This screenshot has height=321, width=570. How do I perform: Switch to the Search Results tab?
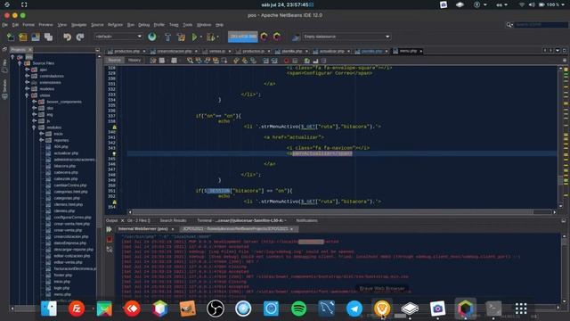click(173, 220)
